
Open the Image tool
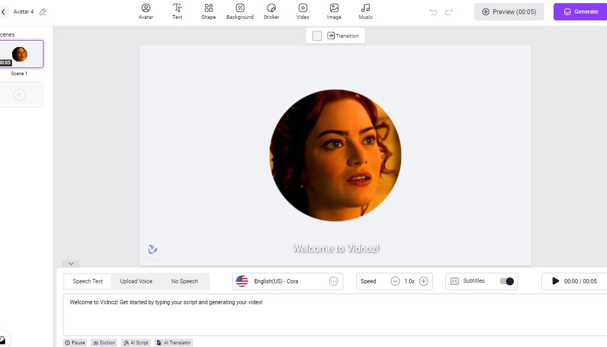[334, 11]
